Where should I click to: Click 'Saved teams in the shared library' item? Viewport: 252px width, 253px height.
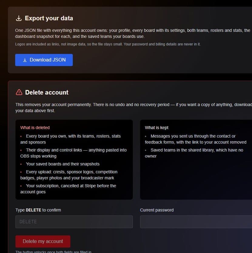[x=194, y=153]
